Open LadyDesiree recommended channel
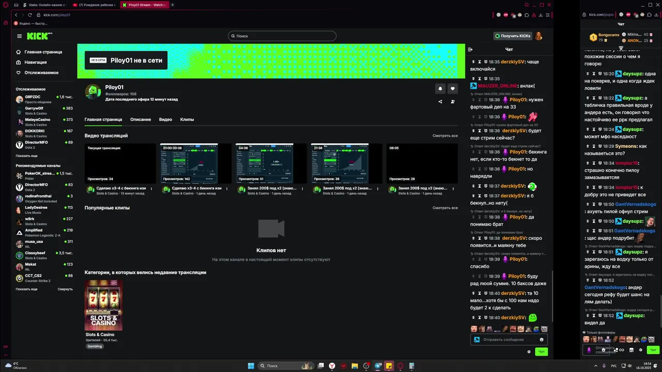662x372 pixels. 44,210
